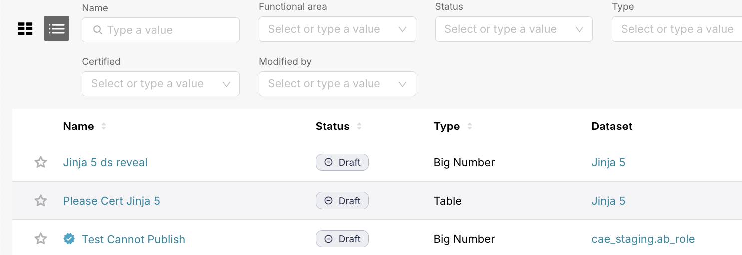742x255 pixels.
Task: Star the Please Cert Jinja 5 row
Action: point(41,201)
